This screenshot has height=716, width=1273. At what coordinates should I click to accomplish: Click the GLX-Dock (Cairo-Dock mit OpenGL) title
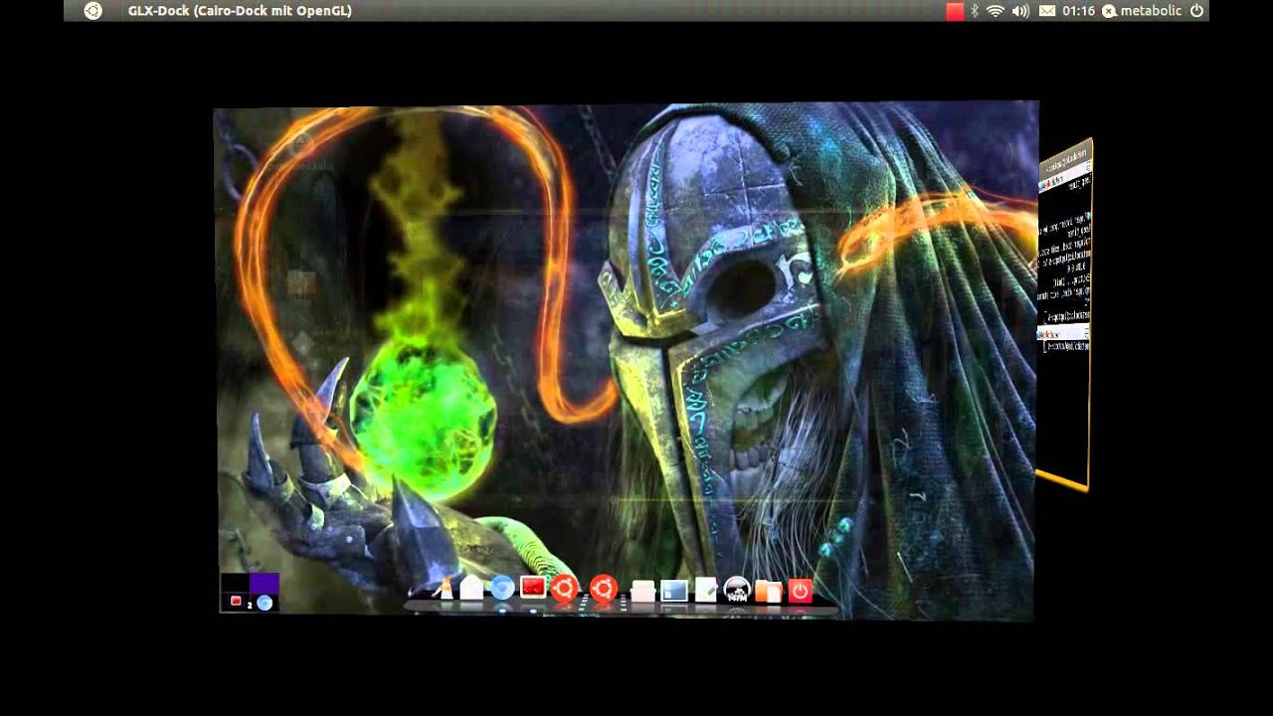[x=240, y=11]
